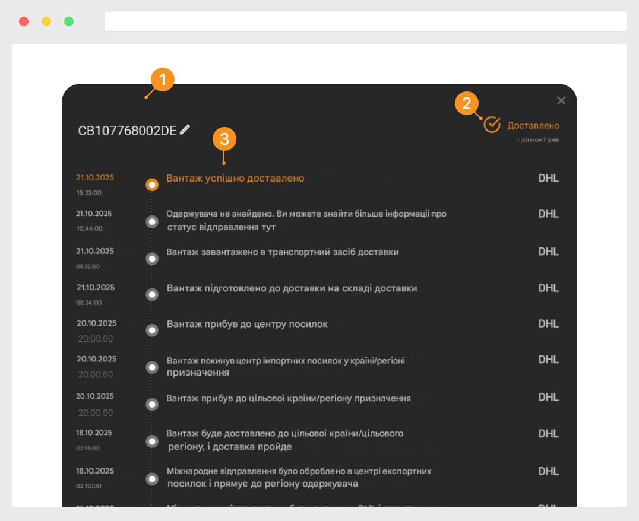Click the yellow macOS window dot
This screenshot has height=521, width=639.
point(46,21)
